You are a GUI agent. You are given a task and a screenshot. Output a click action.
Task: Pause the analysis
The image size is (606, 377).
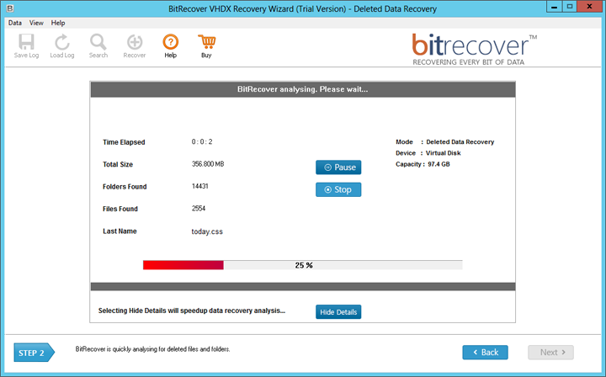[x=338, y=167]
